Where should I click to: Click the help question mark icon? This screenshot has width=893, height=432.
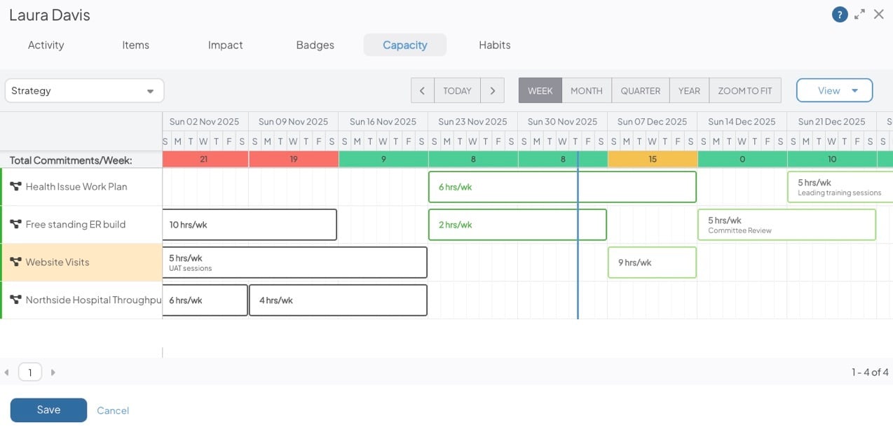[840, 15]
